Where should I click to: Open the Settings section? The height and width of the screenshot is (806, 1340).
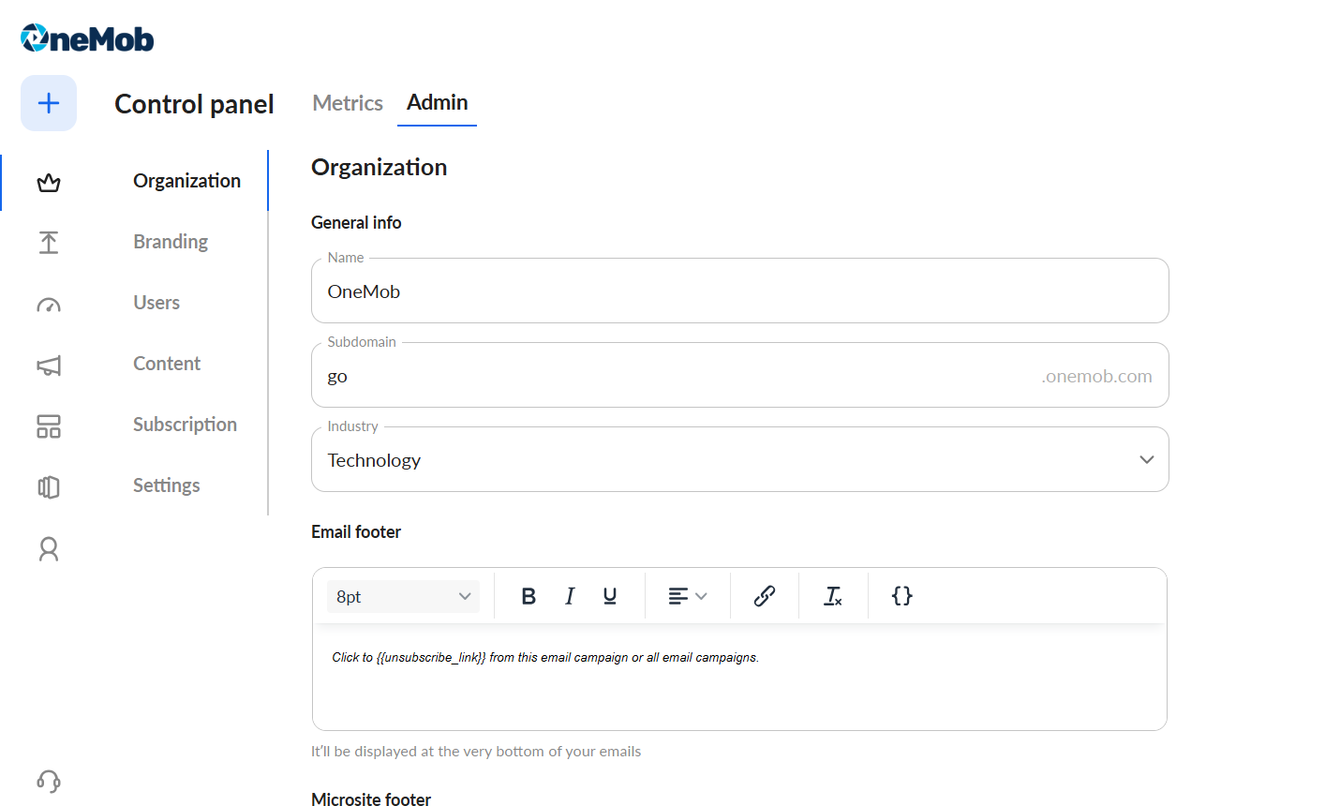(x=167, y=485)
